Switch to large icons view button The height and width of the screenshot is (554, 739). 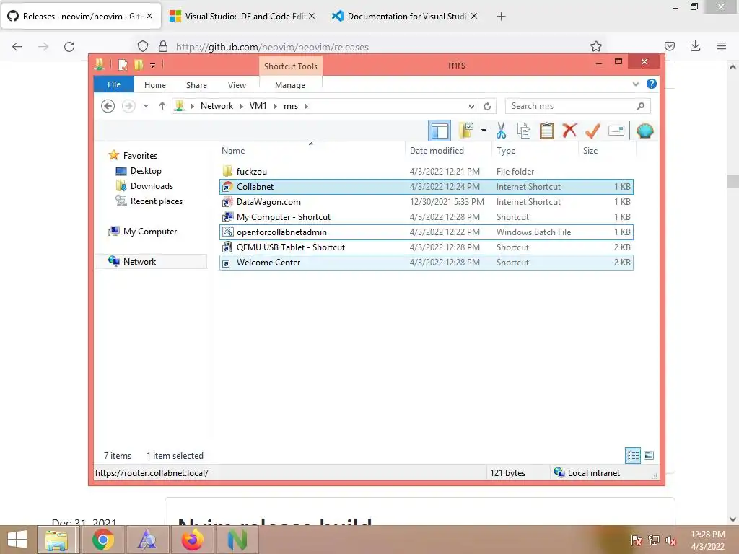(649, 455)
